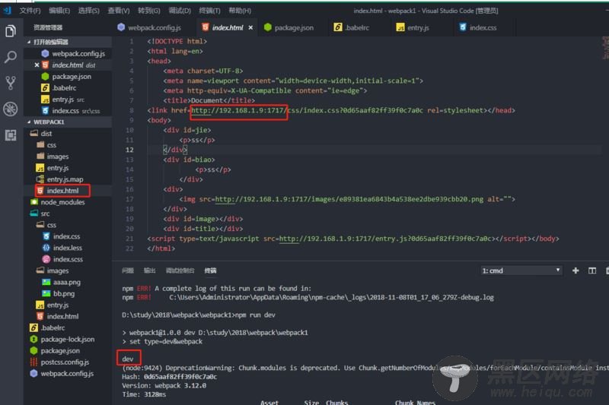Open index.css under src css
609x405 pixels.
[66, 236]
